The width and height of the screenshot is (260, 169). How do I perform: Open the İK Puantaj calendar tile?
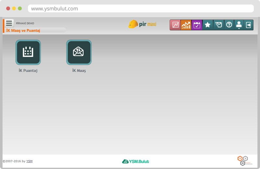tap(28, 52)
